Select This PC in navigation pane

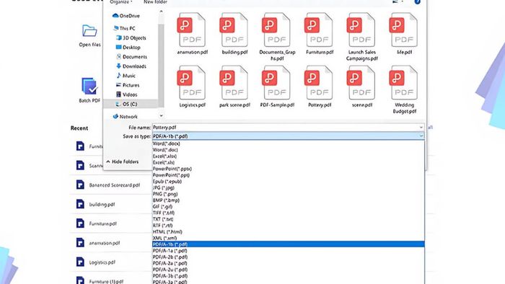124,28
